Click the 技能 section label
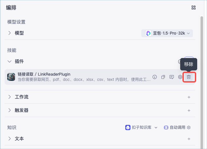207x149 pixels. 12,50
